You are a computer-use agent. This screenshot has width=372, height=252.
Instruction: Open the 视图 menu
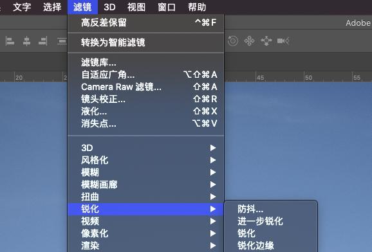136,7
